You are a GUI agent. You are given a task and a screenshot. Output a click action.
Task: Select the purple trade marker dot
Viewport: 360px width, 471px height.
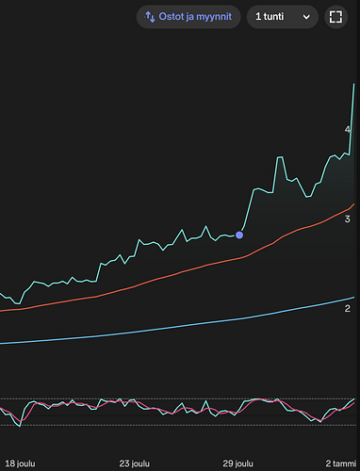point(239,235)
